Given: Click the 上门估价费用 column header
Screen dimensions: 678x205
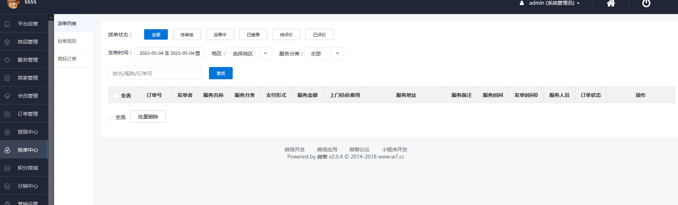Looking at the screenshot, I should 345,95.
